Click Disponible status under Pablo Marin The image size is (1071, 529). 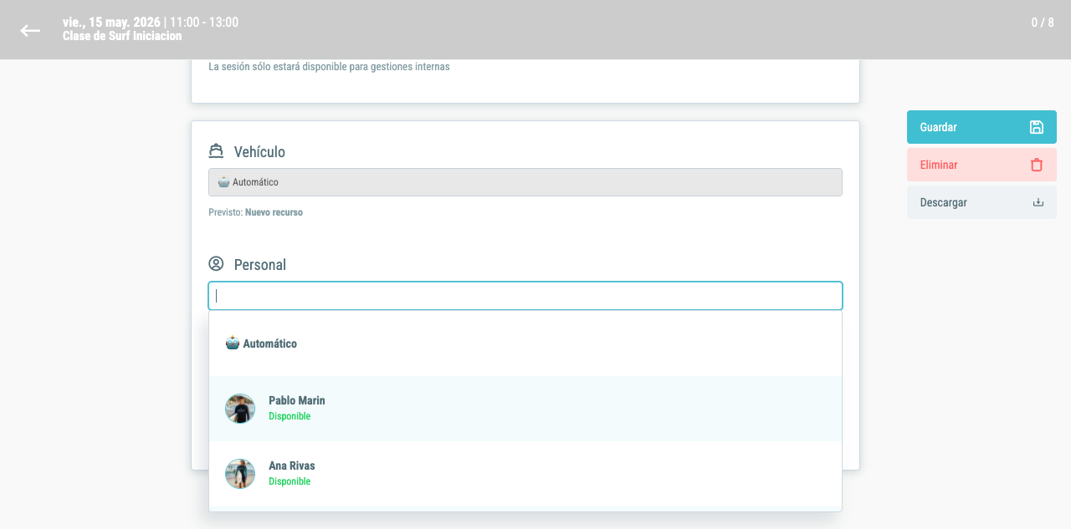coord(290,416)
